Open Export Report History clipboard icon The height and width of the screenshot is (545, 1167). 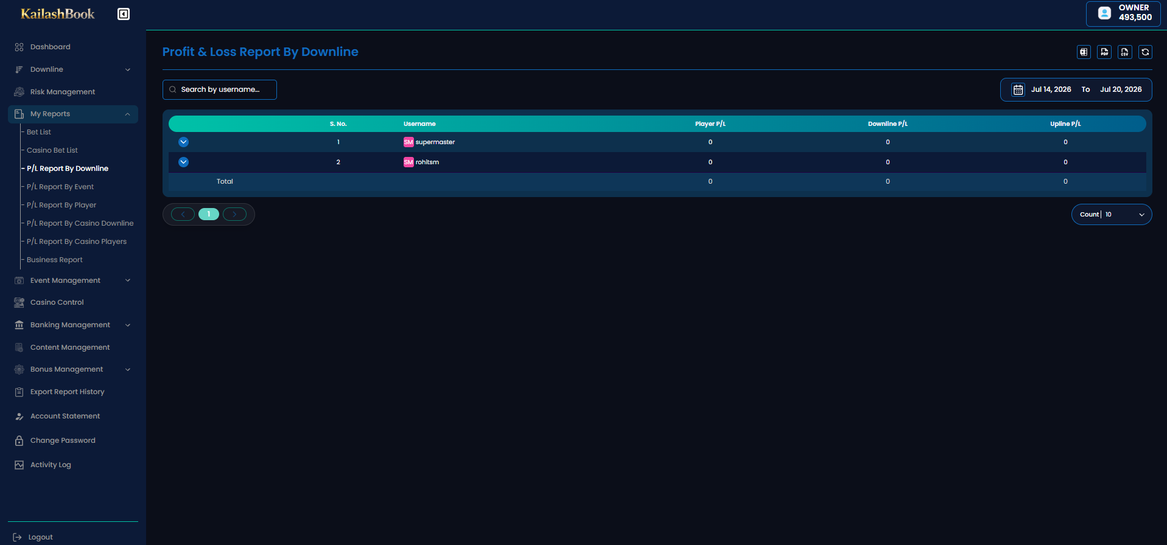point(19,392)
